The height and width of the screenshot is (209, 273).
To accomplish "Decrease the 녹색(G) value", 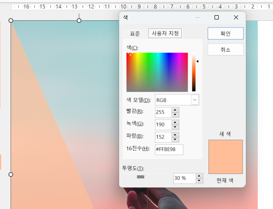I will coord(175,127).
